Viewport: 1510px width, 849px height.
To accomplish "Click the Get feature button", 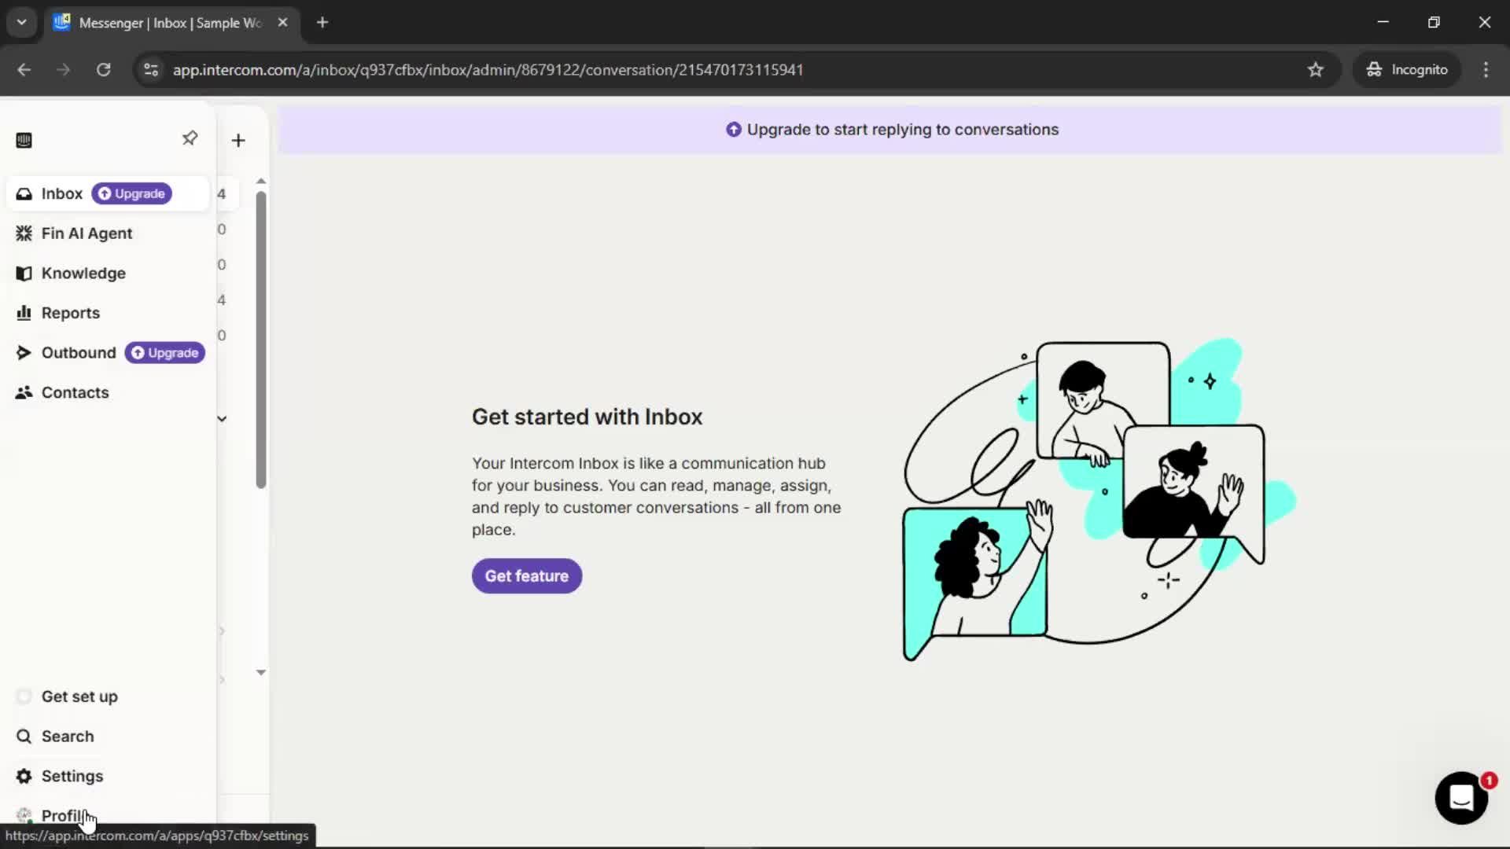I will tap(527, 576).
